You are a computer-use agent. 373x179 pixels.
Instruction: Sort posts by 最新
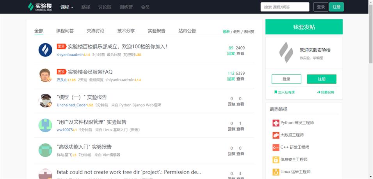[x=226, y=32]
